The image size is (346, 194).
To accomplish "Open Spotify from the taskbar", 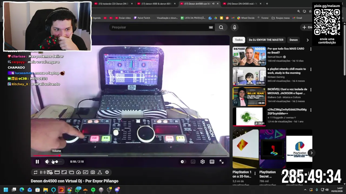I will pos(93,190).
